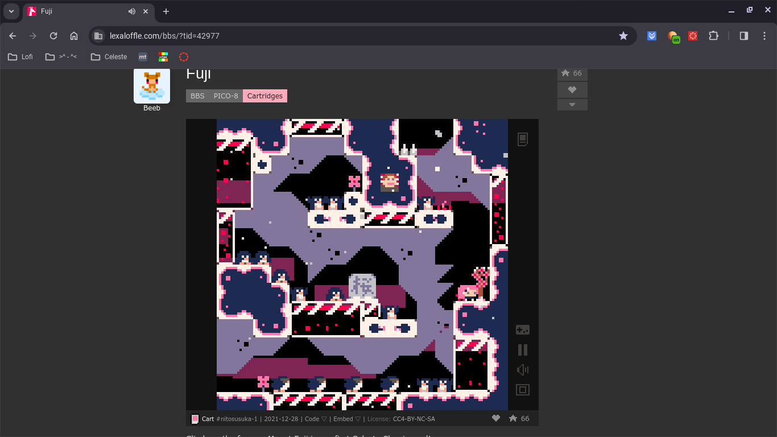Go back to the previous page
The height and width of the screenshot is (437, 777).
pyautogui.click(x=13, y=36)
